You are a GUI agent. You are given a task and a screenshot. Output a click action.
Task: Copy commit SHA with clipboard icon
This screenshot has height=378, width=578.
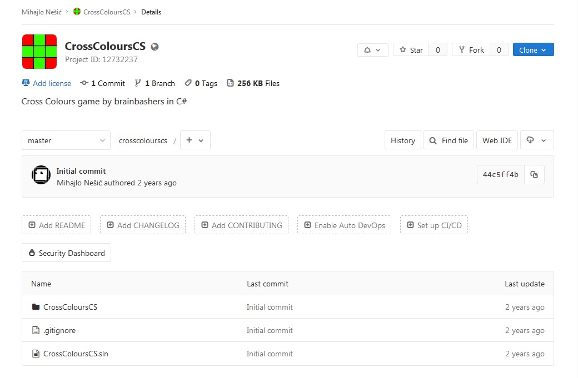coord(534,175)
